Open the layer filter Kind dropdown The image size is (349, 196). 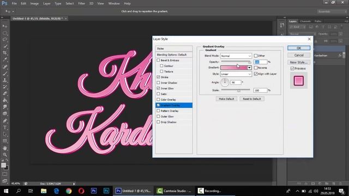[x=298, y=27]
